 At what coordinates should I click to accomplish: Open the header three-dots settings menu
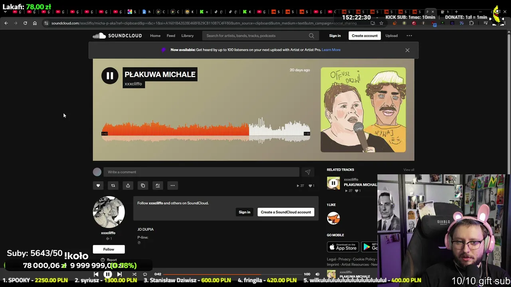409,36
